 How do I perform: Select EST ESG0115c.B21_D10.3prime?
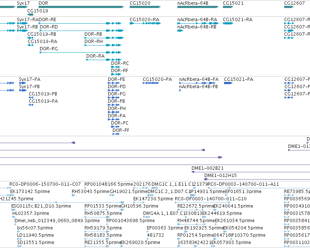[41, 206]
